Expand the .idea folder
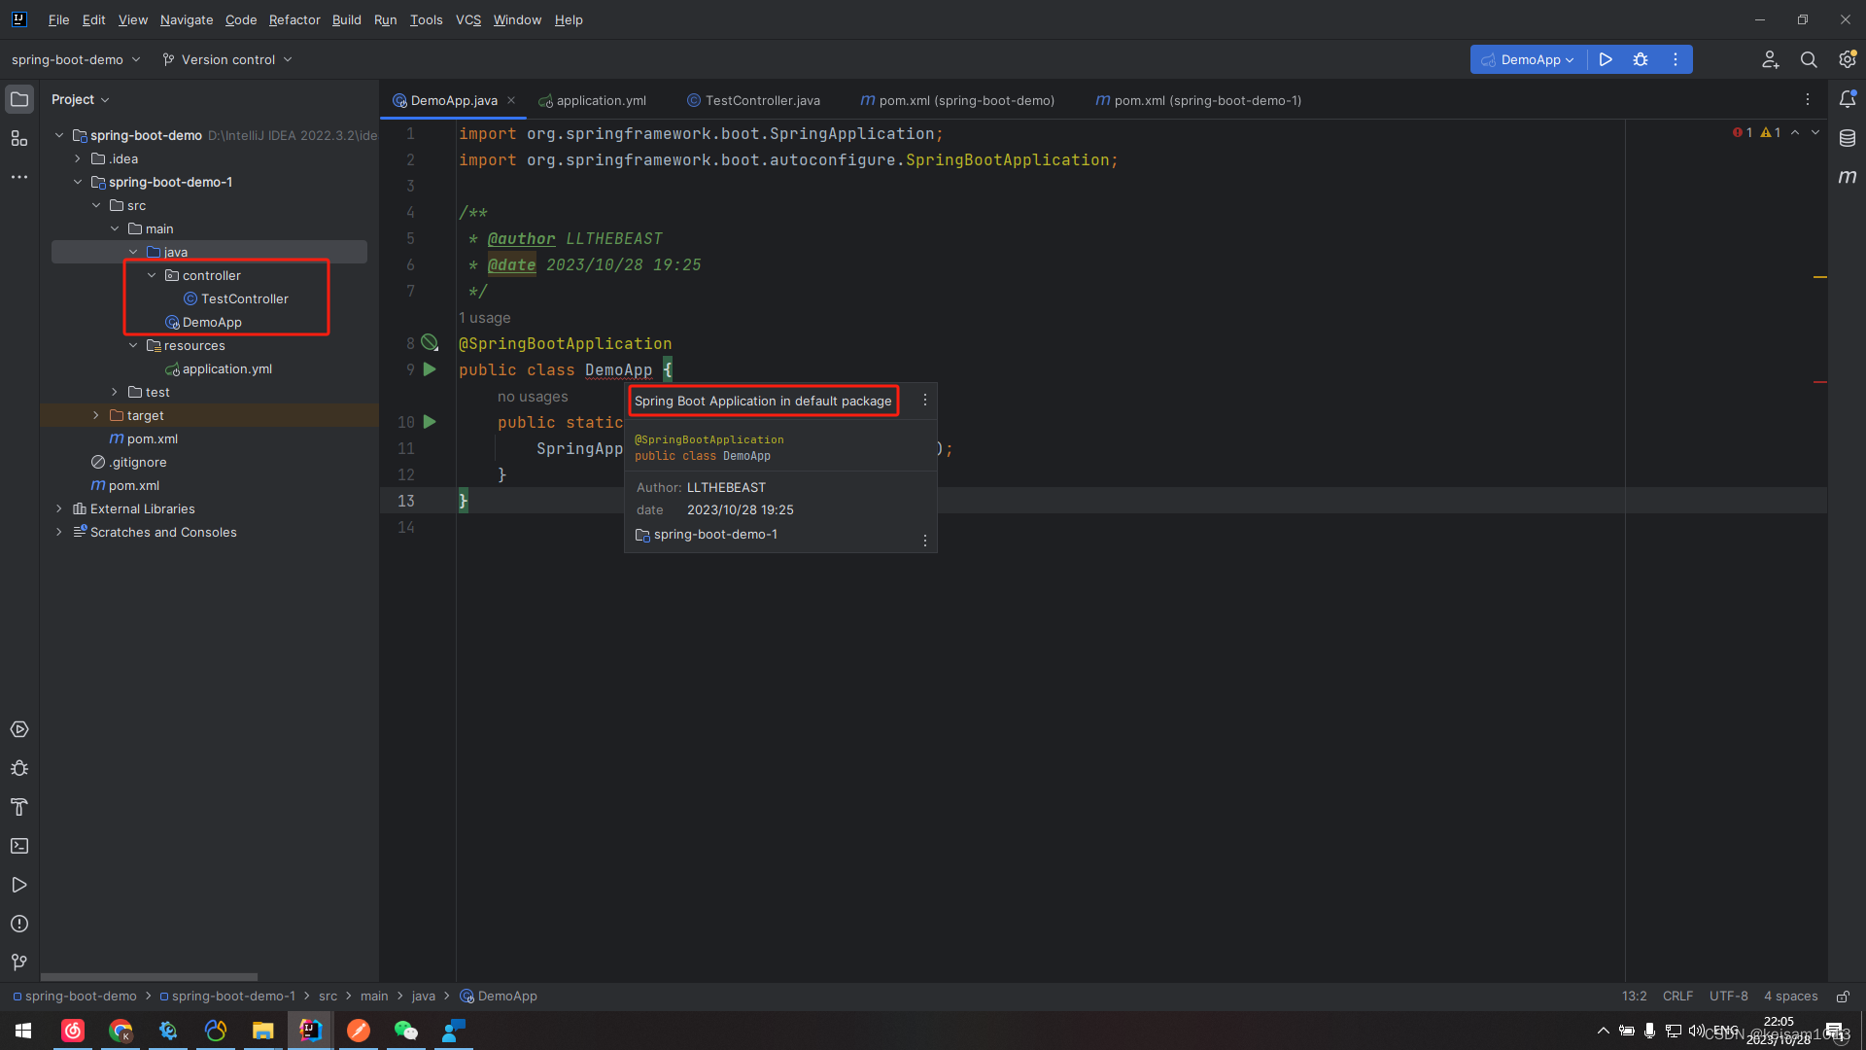This screenshot has height=1050, width=1866. (x=78, y=158)
